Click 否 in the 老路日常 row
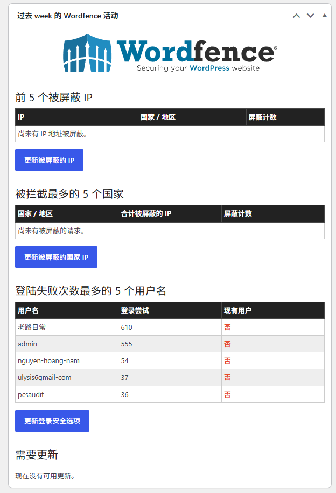 point(227,327)
